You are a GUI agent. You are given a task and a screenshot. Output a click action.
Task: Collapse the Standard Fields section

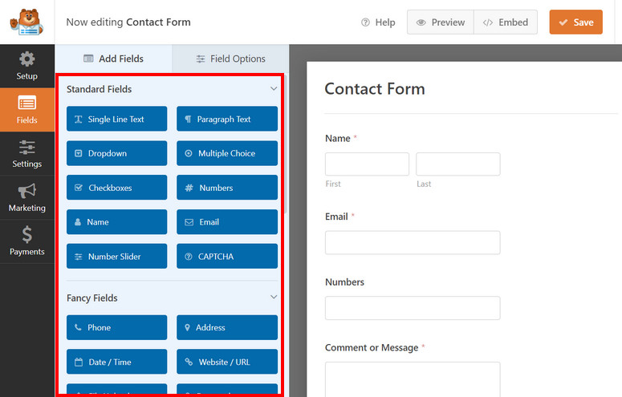tap(274, 89)
